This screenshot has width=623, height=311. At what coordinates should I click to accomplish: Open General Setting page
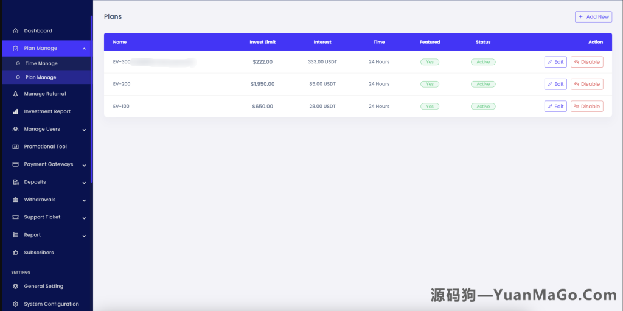(46, 286)
